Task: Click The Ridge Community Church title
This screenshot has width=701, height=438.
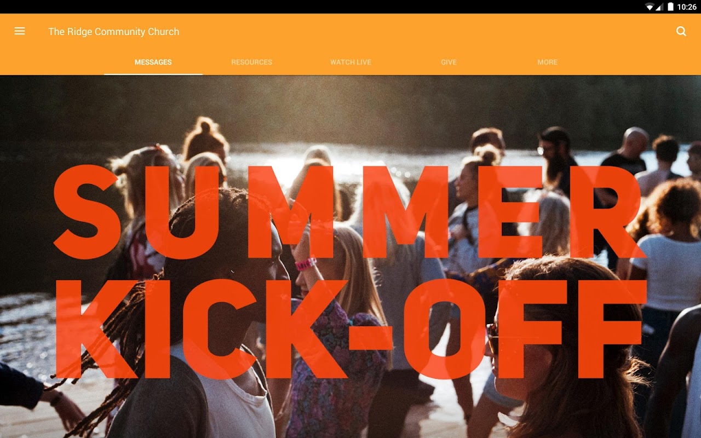Action: 114,32
